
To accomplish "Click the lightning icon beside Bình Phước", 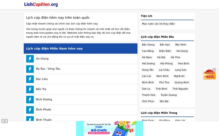I will tap(30, 110).
